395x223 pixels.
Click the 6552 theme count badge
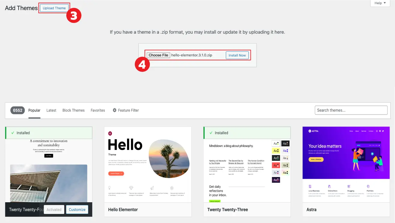(17, 110)
